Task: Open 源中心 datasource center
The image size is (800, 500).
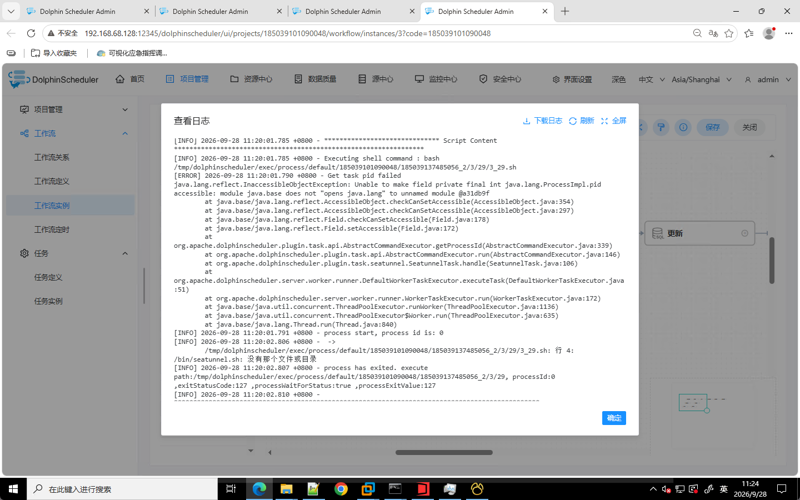Action: [376, 79]
